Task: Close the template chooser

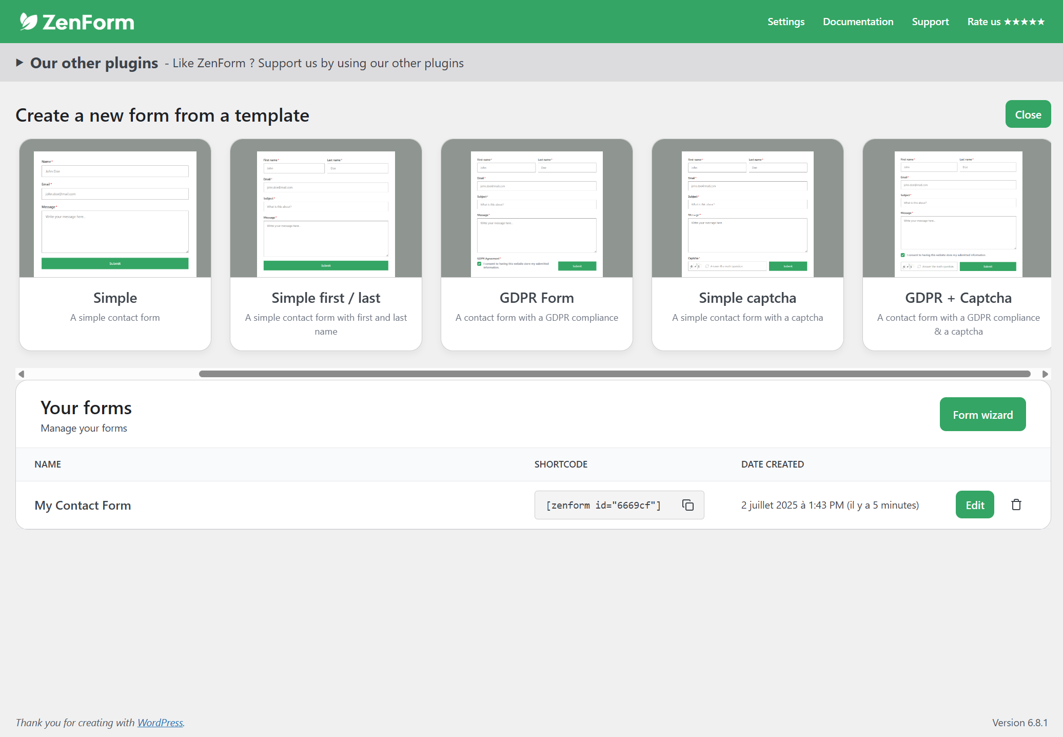Action: point(1028,114)
